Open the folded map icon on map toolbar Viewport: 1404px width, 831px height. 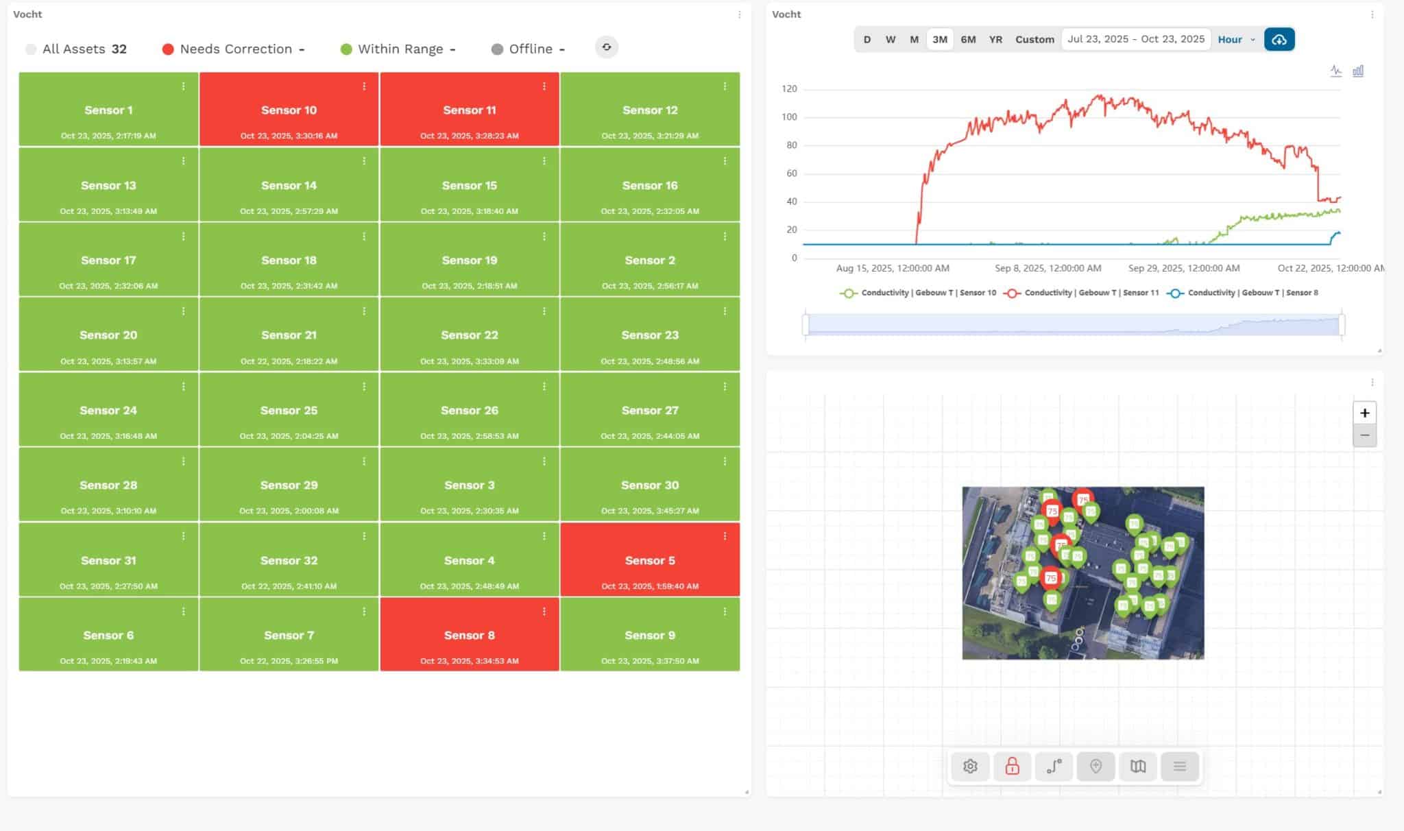click(x=1137, y=766)
